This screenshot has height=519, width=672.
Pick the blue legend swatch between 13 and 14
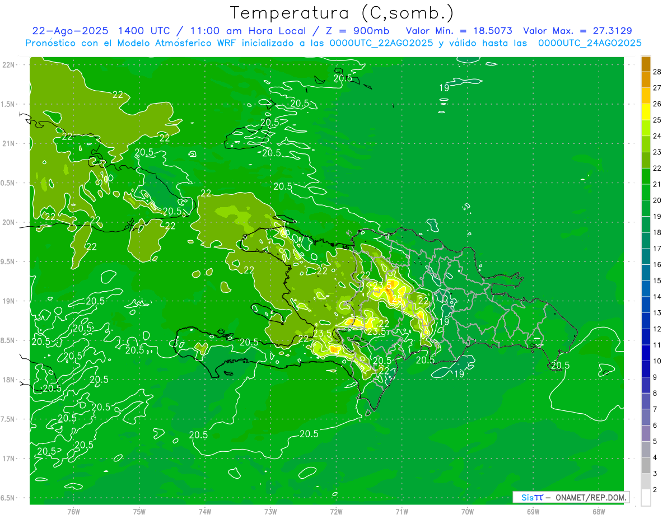tap(646, 305)
